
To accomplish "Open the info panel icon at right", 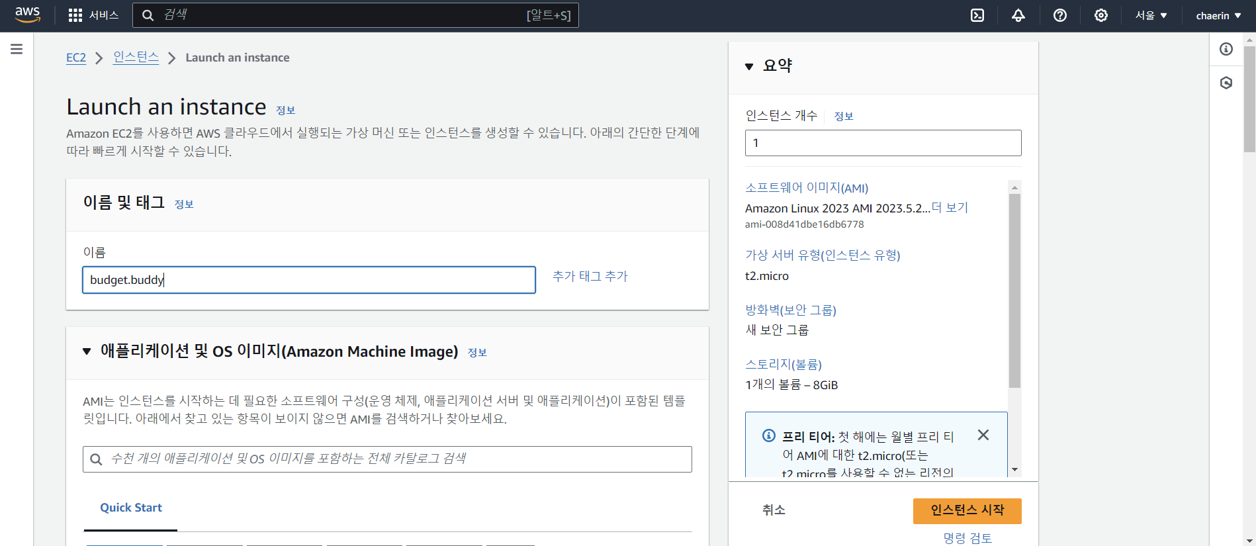I will point(1226,49).
